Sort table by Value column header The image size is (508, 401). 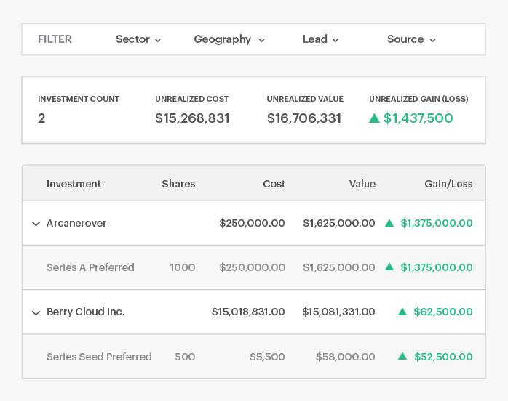(362, 184)
